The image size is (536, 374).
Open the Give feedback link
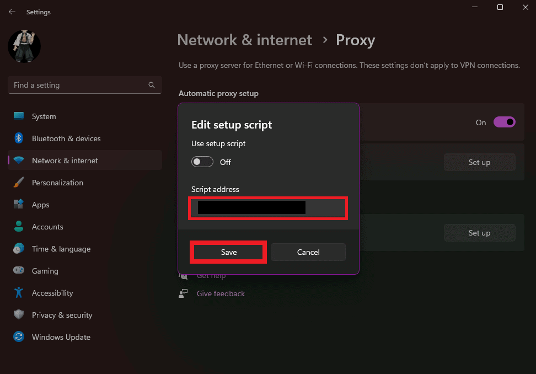[221, 293]
